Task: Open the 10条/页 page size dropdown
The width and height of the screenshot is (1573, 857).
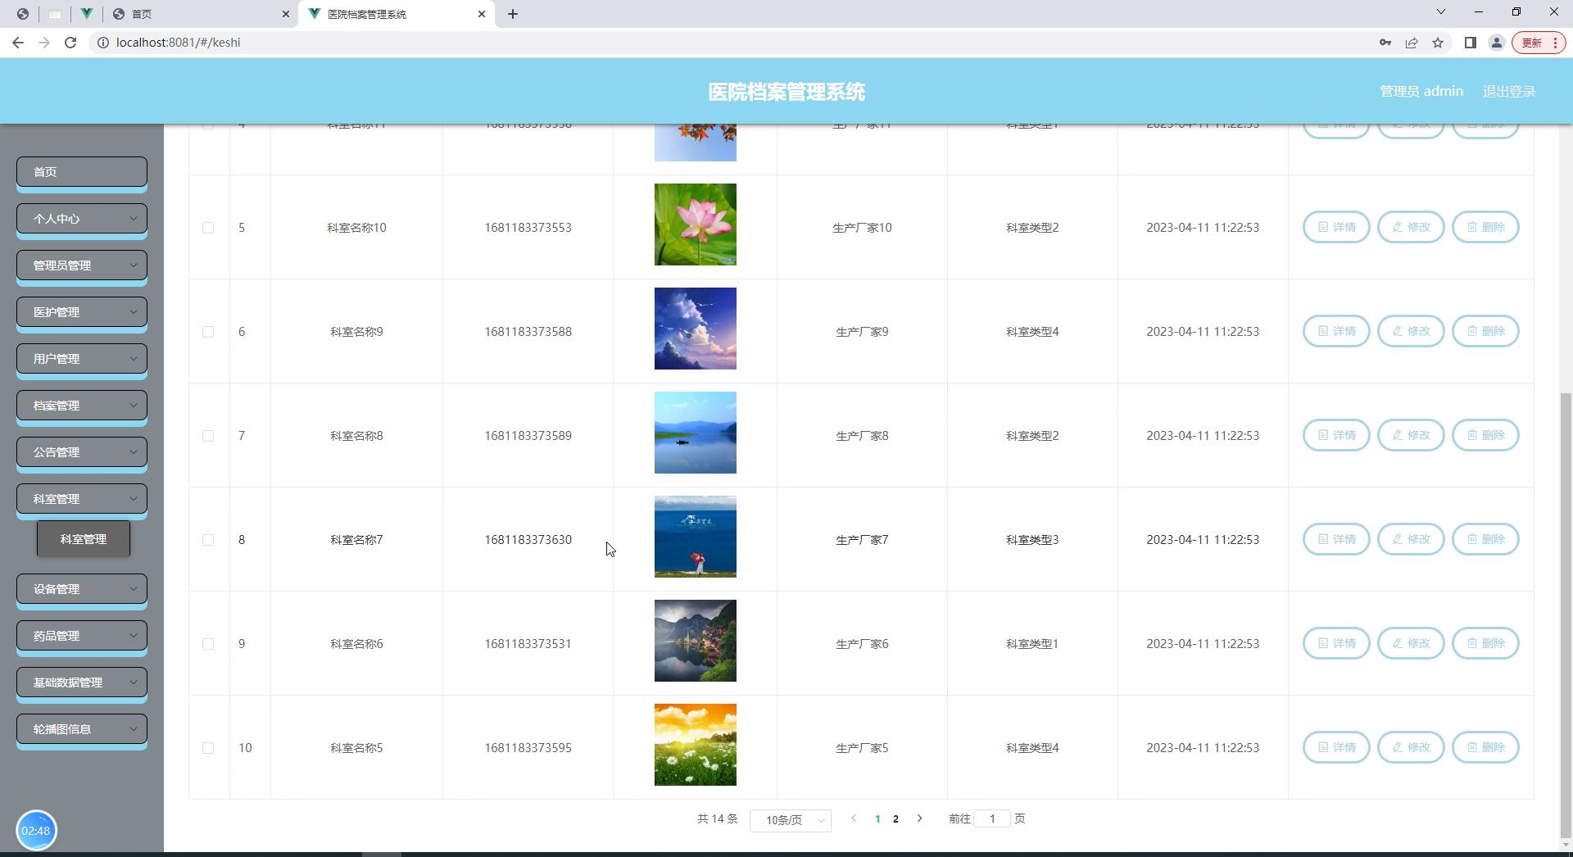Action: coord(791,820)
